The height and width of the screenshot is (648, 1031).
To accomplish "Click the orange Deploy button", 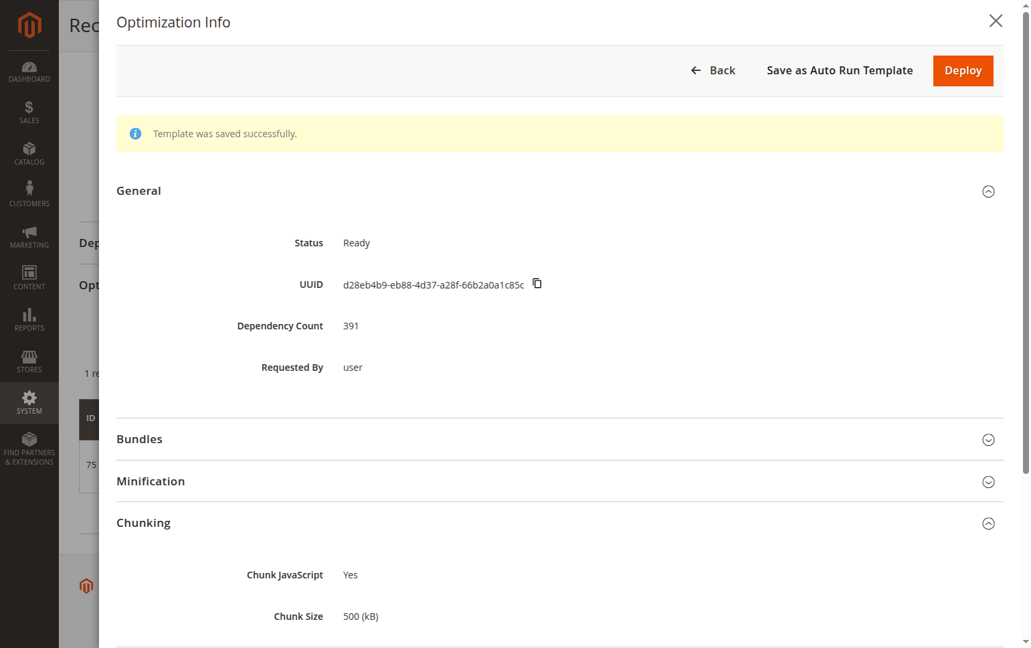I will [963, 71].
